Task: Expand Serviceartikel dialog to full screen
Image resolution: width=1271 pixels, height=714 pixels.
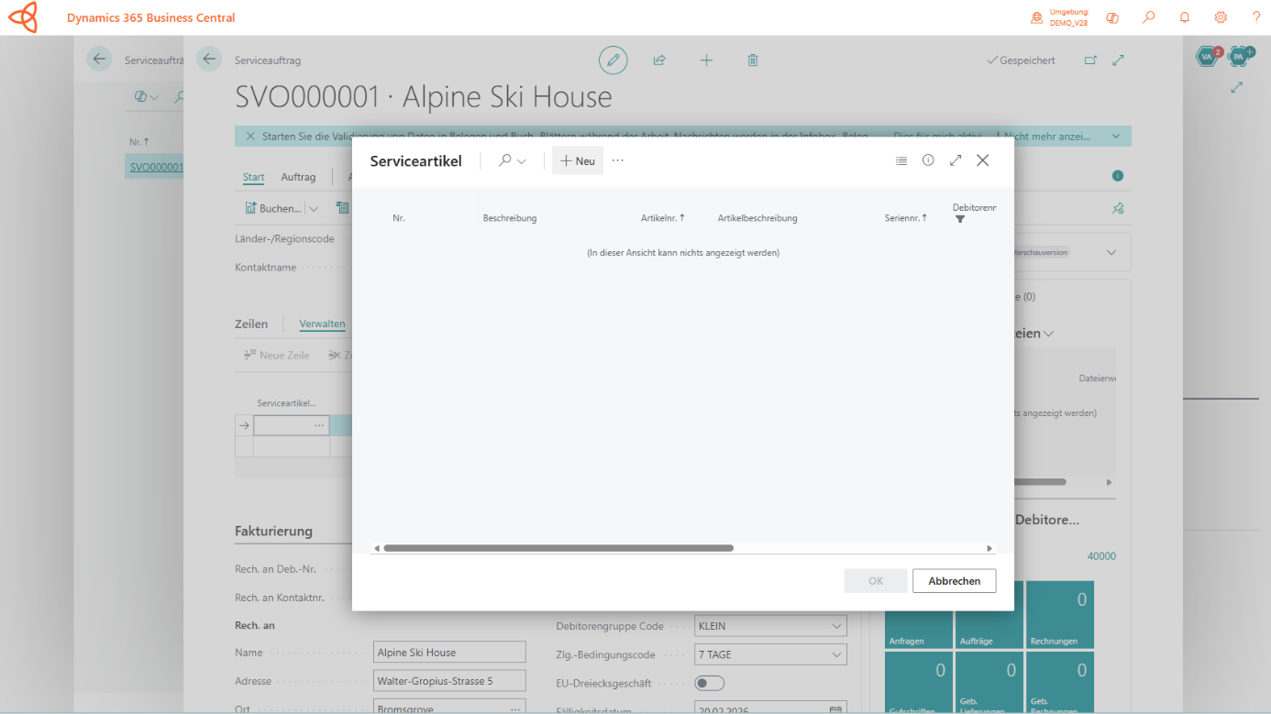Action: coord(956,160)
